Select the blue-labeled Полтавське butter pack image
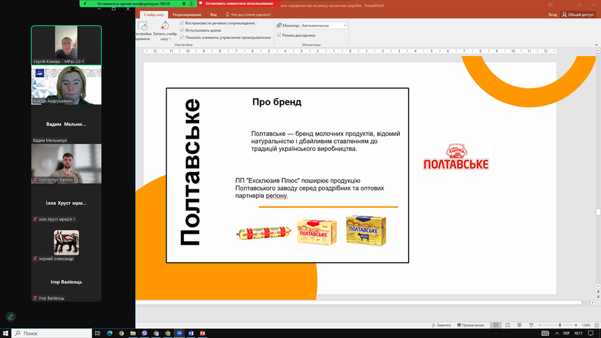 click(366, 230)
